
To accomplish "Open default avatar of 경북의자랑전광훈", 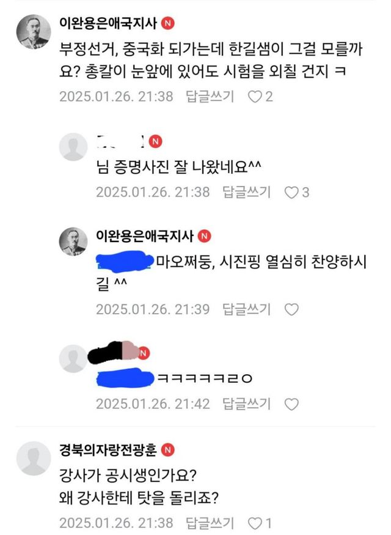I will point(34,458).
